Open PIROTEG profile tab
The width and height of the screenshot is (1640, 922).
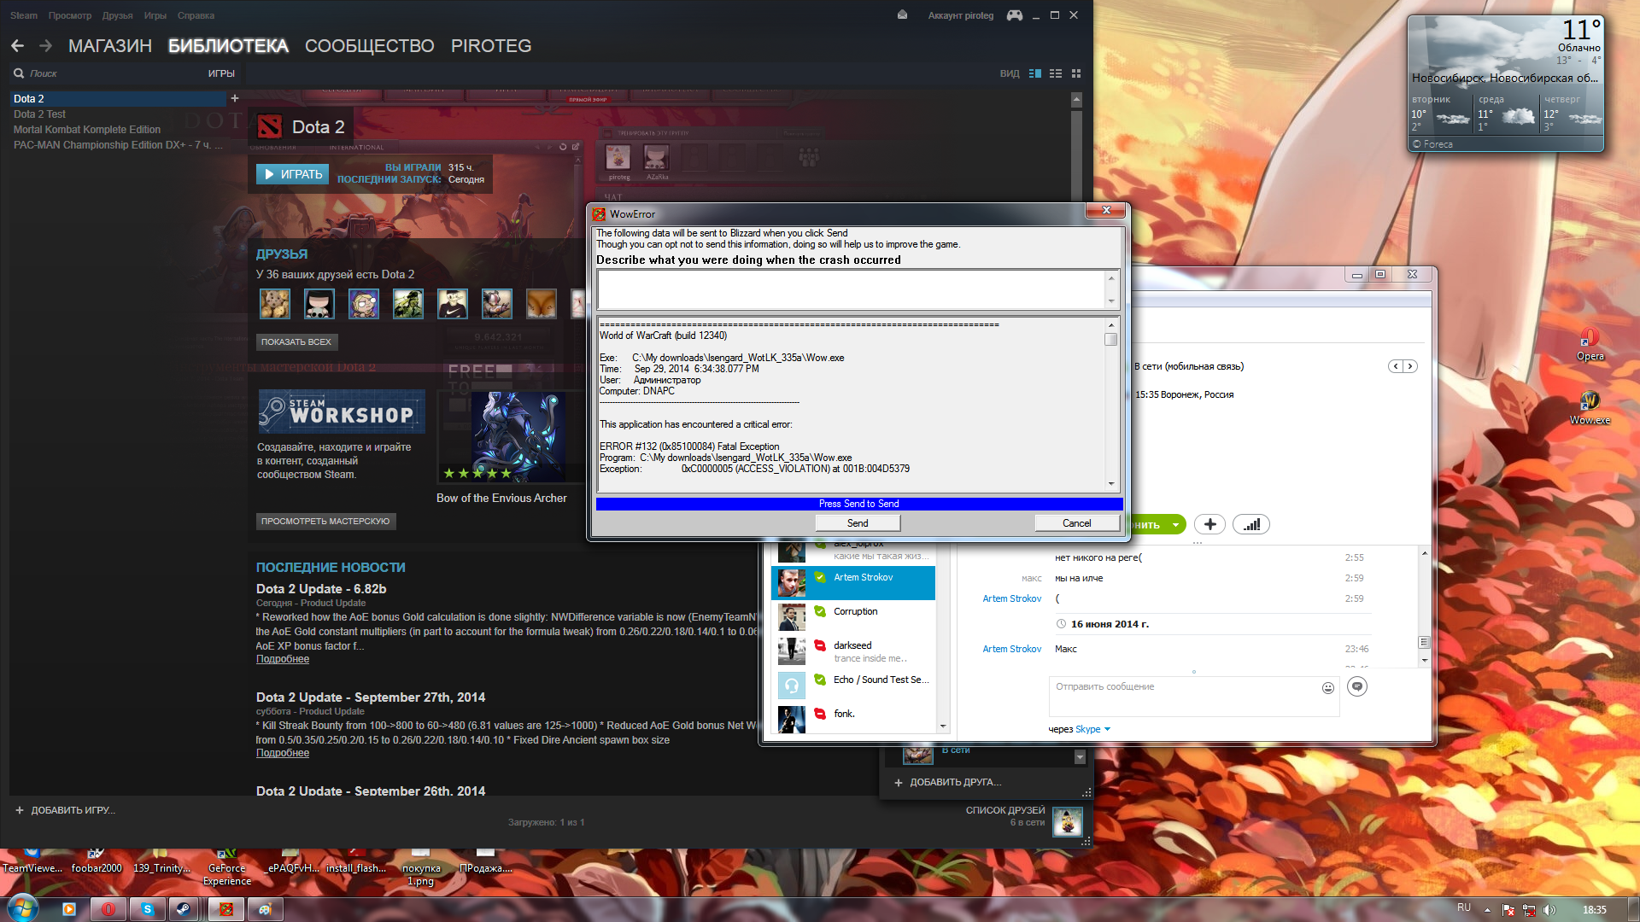tap(491, 46)
